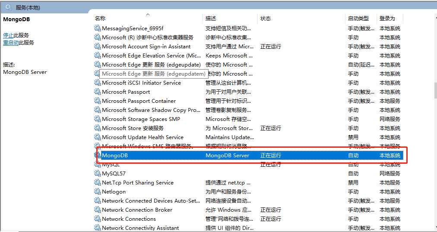Viewport: 437px width, 232px height.
Task: Select the MySQL57 service row
Action: tap(249, 173)
